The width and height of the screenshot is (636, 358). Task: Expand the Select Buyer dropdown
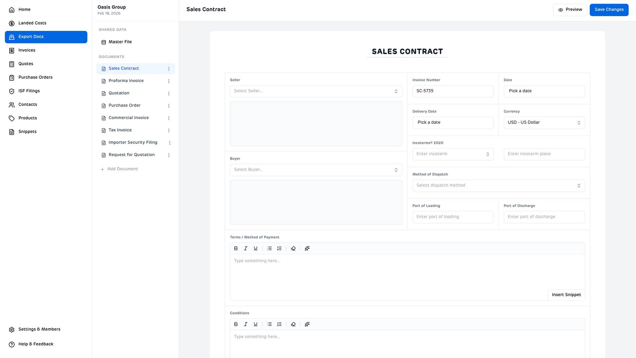pyautogui.click(x=316, y=170)
